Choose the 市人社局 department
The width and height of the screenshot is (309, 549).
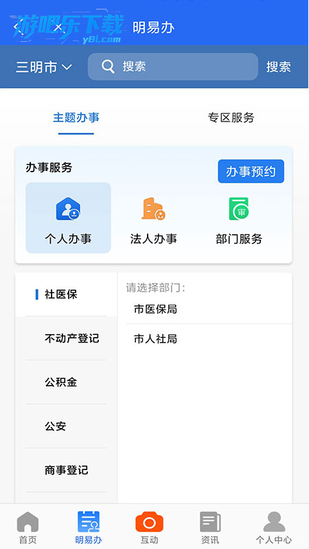[x=209, y=339]
